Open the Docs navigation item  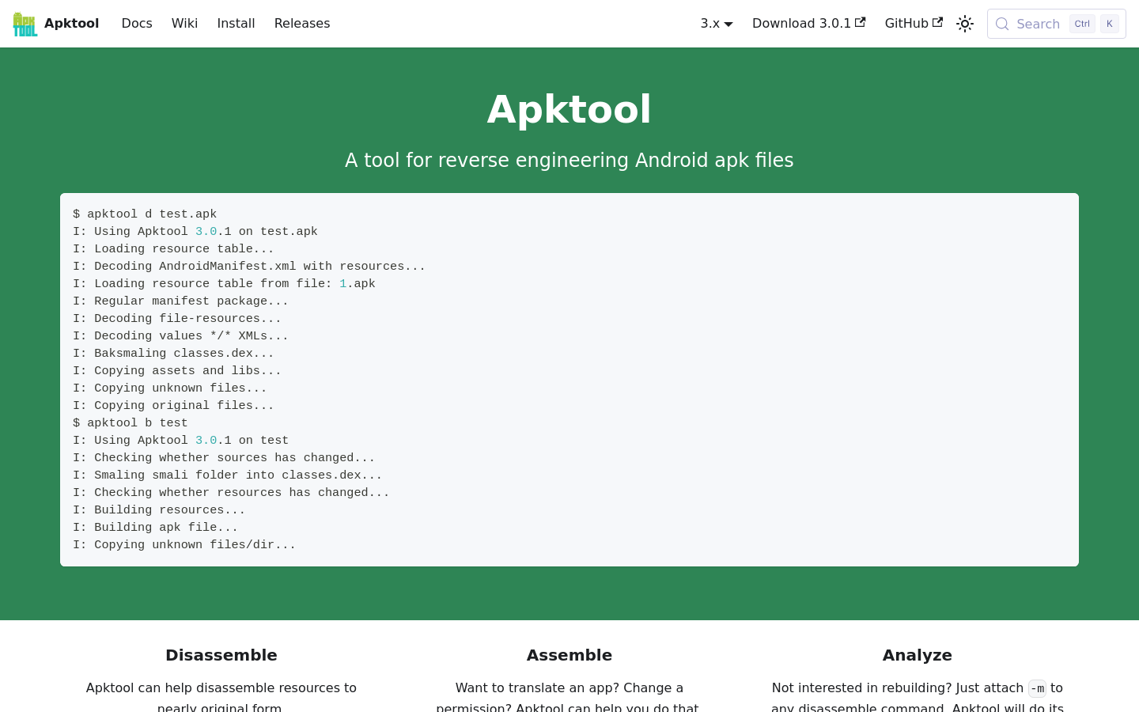point(137,24)
